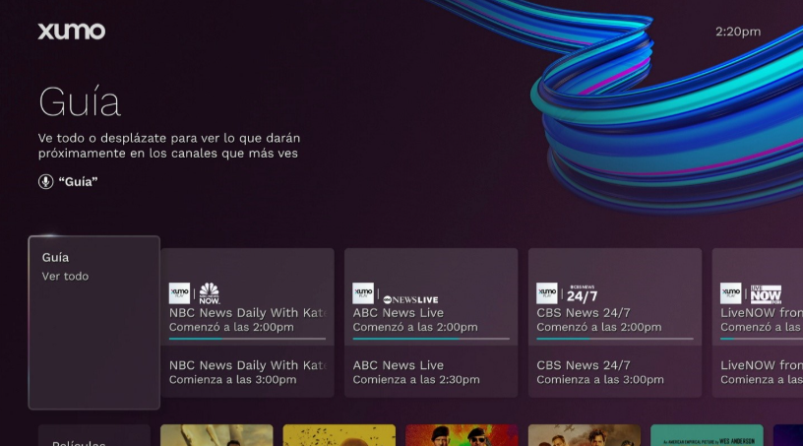
Task: Click the Guía page heading
Action: point(80,102)
